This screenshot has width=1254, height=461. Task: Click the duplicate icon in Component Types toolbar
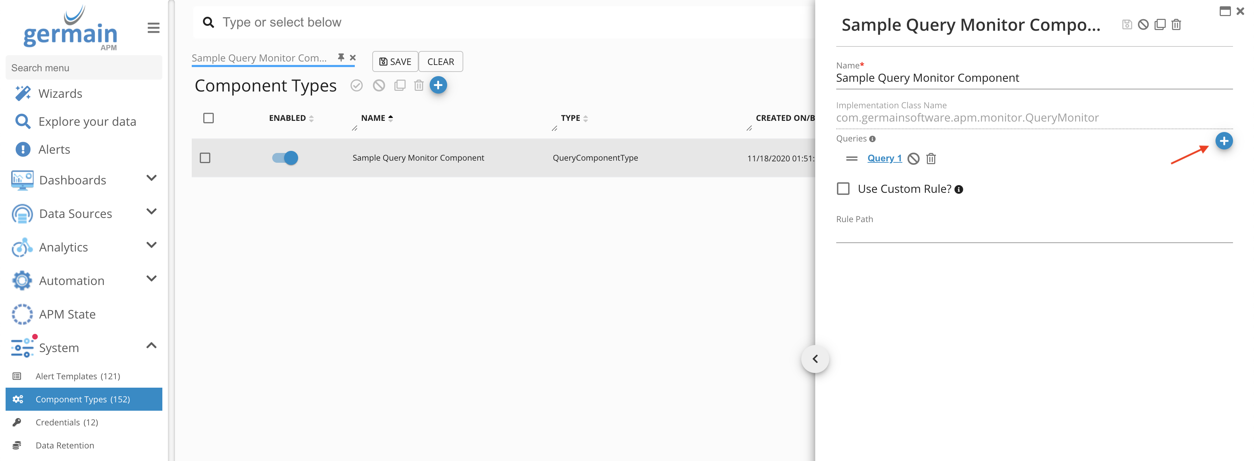pyautogui.click(x=400, y=86)
